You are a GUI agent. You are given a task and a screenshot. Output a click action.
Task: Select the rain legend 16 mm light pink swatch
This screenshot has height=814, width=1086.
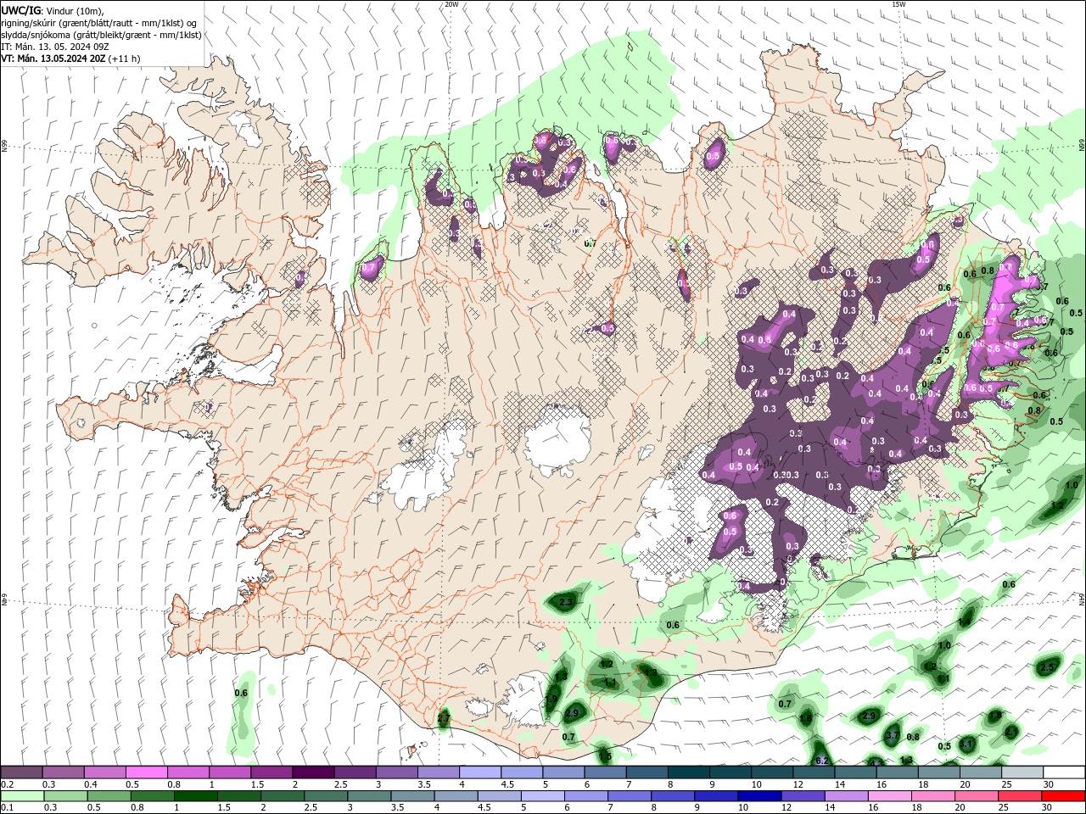(x=889, y=796)
